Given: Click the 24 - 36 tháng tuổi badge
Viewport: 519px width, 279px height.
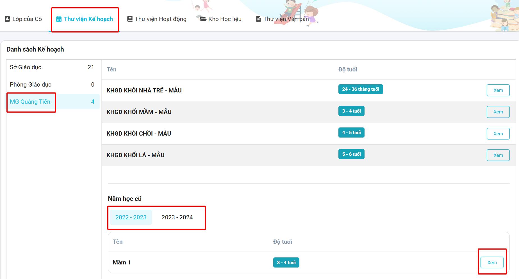Looking at the screenshot, I should (360, 89).
